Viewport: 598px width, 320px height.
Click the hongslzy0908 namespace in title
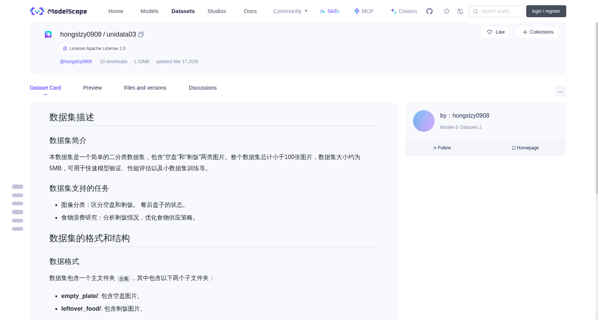click(81, 34)
